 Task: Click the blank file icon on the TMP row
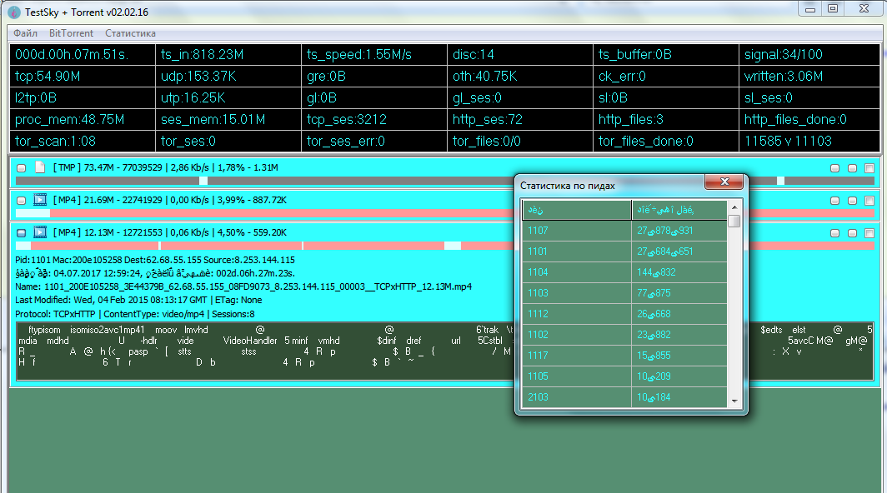click(x=39, y=167)
